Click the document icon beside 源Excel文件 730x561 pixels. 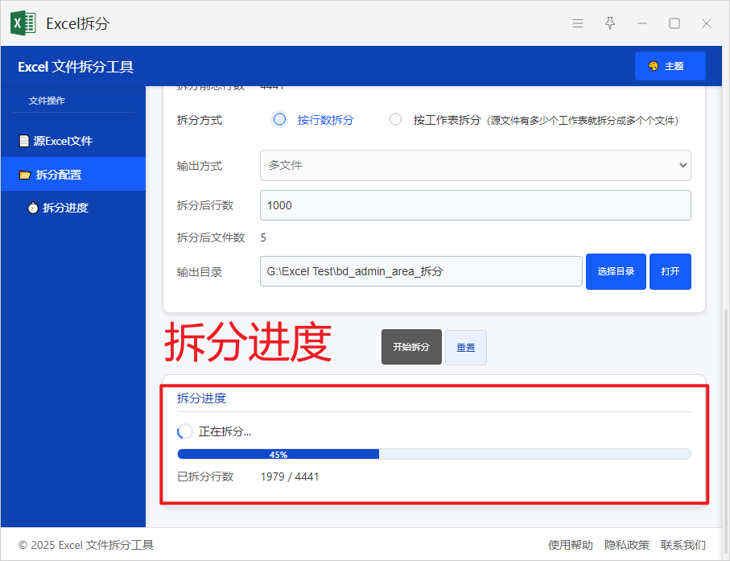(24, 141)
